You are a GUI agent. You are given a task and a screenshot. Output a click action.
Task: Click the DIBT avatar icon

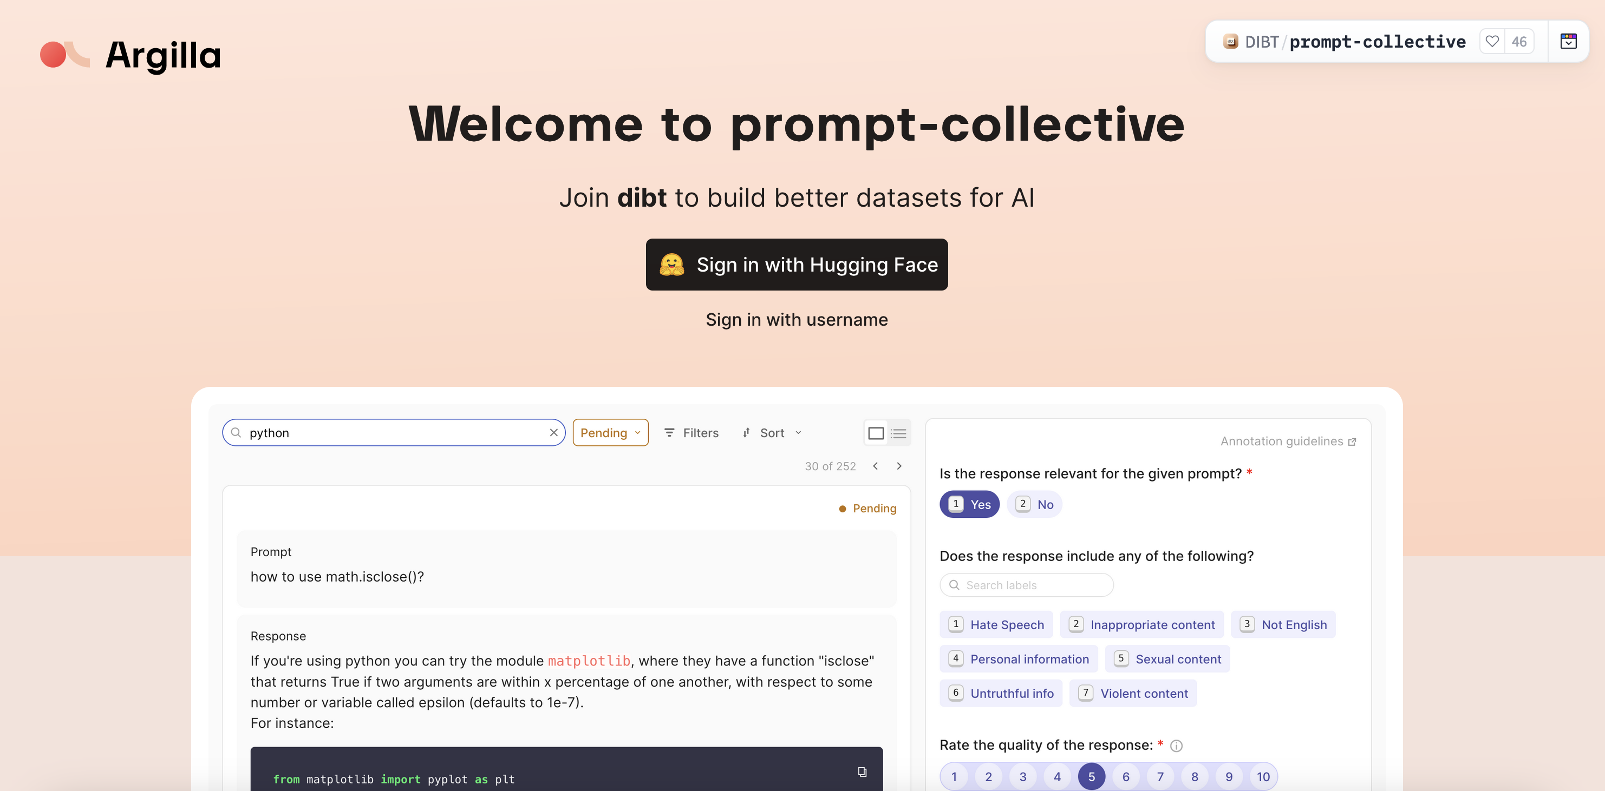(x=1230, y=41)
